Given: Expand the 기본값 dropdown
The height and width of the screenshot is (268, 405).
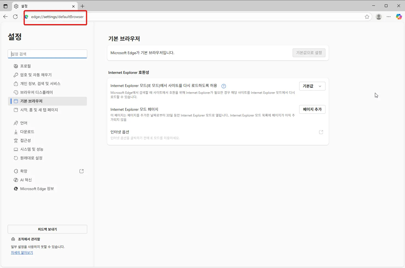Looking at the screenshot, I should pyautogui.click(x=312, y=86).
